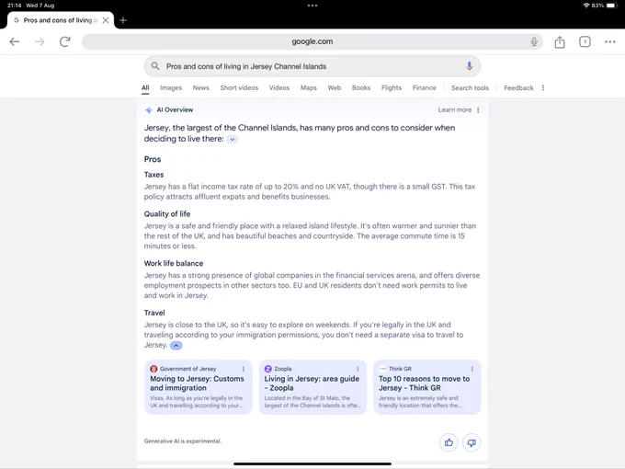Select the All search tab
This screenshot has height=469, width=625.
click(x=145, y=87)
